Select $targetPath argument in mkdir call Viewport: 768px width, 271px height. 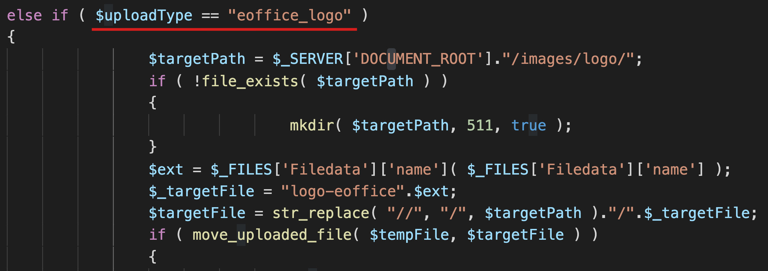(x=400, y=125)
